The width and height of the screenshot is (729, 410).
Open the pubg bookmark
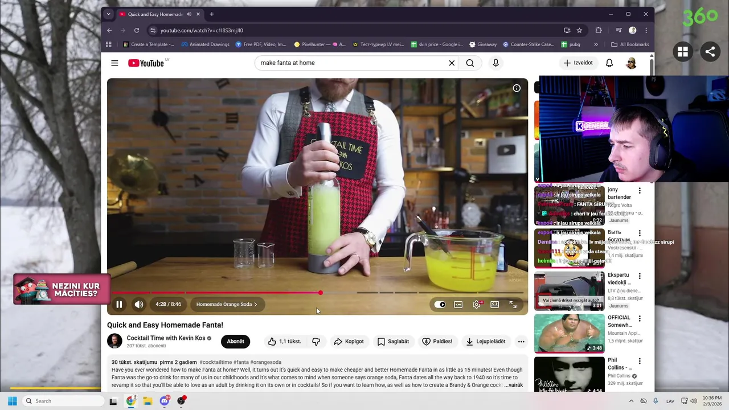point(571,44)
